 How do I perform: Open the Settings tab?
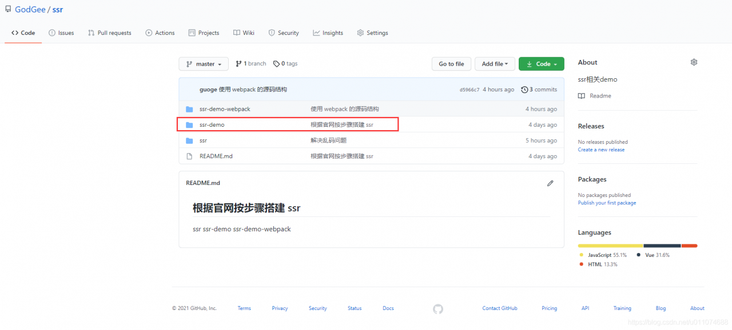point(372,33)
